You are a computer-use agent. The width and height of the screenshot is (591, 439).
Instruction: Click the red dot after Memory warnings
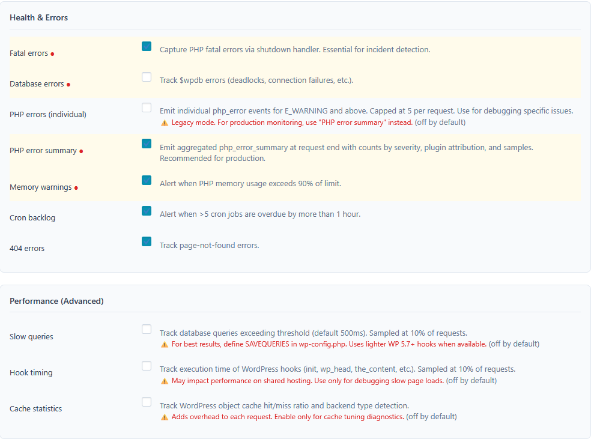pyautogui.click(x=77, y=188)
